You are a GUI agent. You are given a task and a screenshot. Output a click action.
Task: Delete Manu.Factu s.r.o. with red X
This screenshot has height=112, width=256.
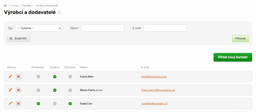click(x=18, y=90)
